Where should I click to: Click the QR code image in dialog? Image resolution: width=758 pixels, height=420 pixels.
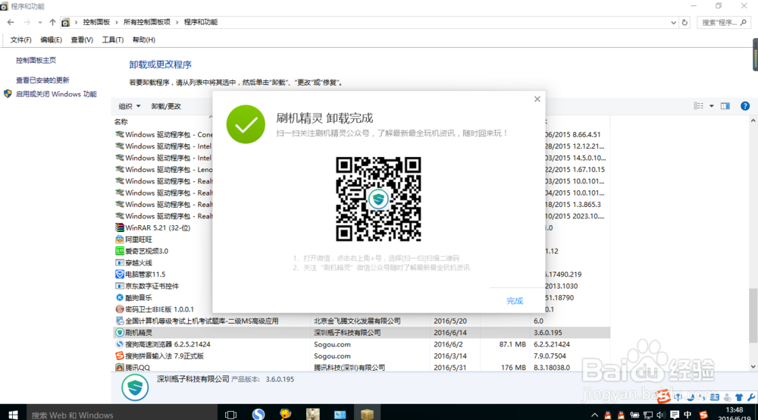click(x=378, y=199)
